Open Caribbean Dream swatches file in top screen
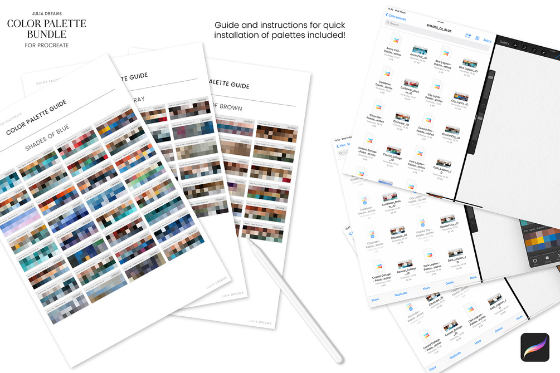Screen dimensions: 560x373 coord(387,74)
